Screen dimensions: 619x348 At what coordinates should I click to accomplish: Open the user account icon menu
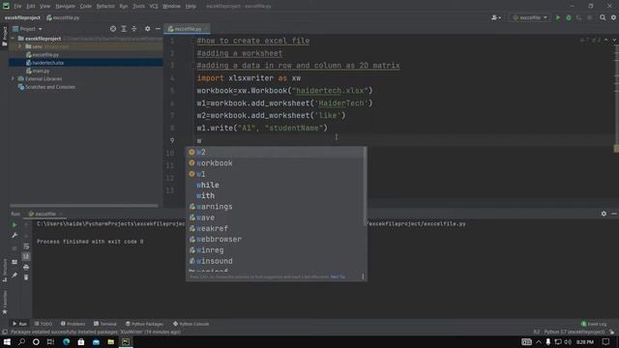496,17
